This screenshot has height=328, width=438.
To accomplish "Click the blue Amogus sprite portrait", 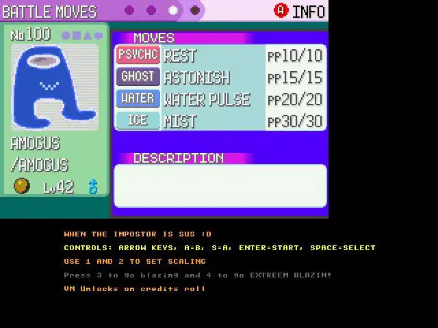I will [55, 87].
